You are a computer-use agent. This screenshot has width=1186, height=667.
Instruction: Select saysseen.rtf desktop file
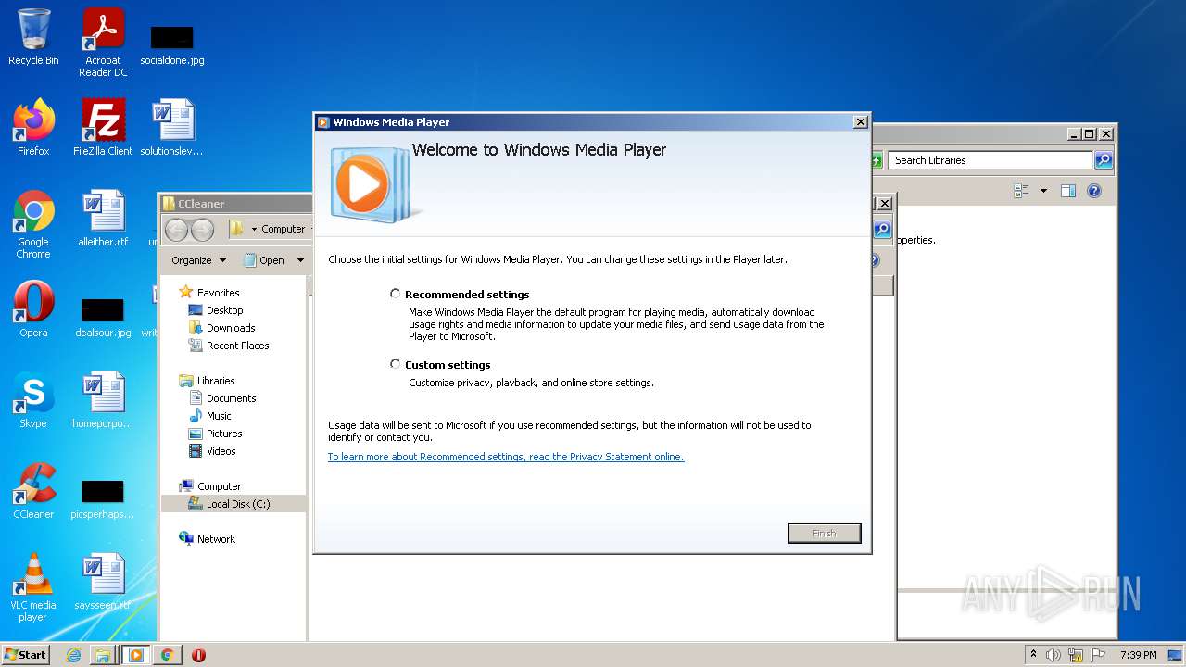point(103,582)
